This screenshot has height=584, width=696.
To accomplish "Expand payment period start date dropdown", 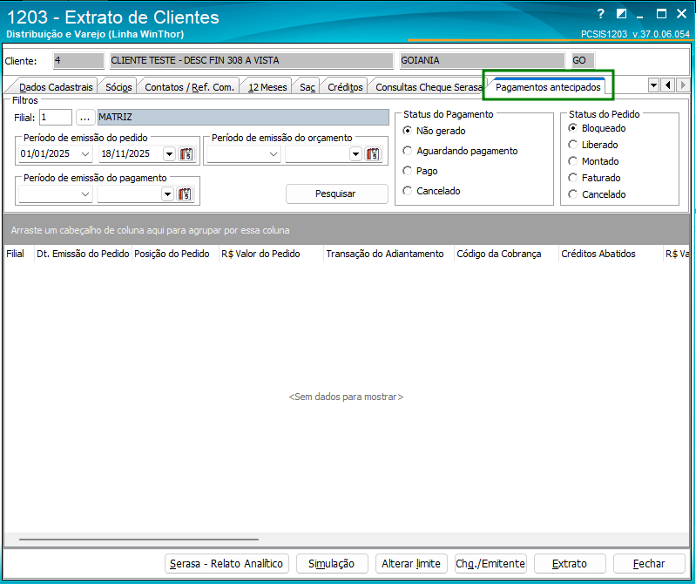I will point(85,194).
